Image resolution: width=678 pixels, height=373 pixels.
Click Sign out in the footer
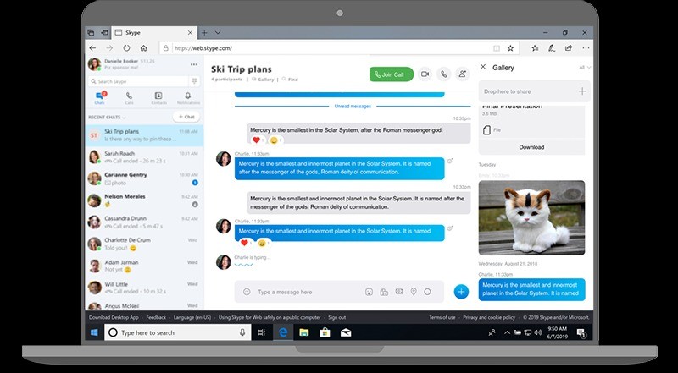click(x=336, y=317)
